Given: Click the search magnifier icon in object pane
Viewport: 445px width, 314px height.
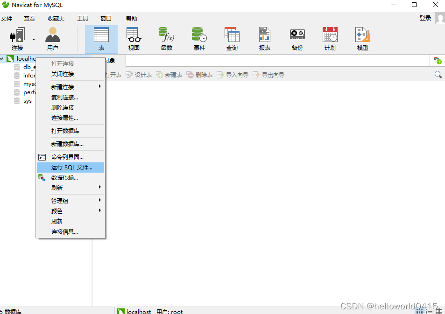Looking at the screenshot, I should click(x=438, y=75).
